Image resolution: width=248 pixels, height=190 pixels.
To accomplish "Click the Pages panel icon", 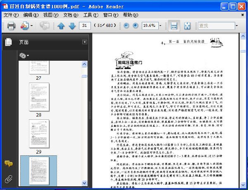I will tap(8, 42).
